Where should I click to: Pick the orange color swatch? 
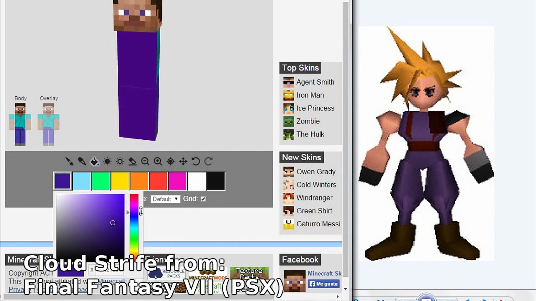pyautogui.click(x=139, y=181)
